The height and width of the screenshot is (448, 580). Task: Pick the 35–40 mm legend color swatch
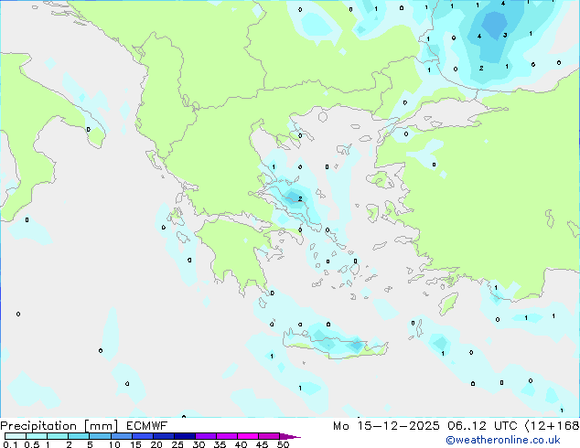point(226,436)
